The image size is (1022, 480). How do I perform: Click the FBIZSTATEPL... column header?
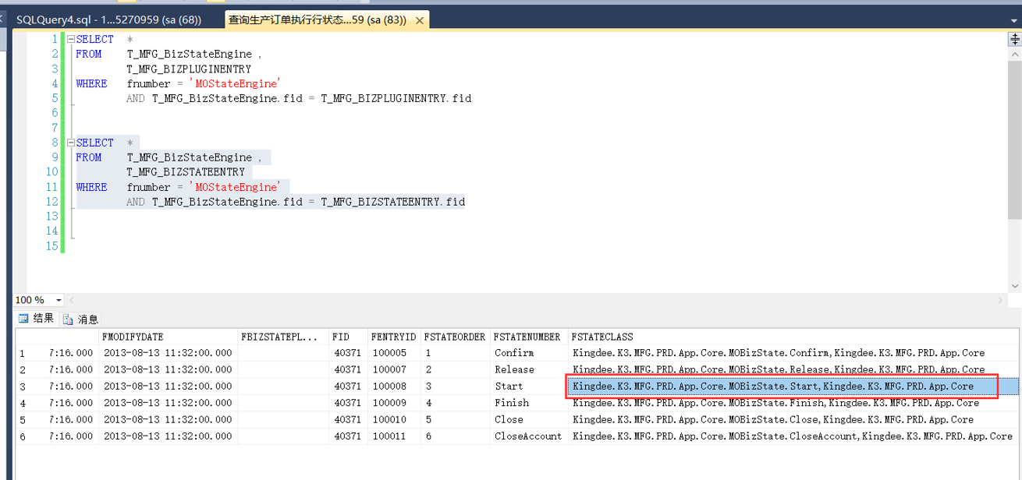[x=283, y=337]
